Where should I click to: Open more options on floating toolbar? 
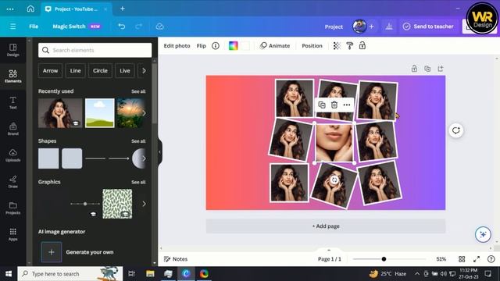click(x=347, y=105)
